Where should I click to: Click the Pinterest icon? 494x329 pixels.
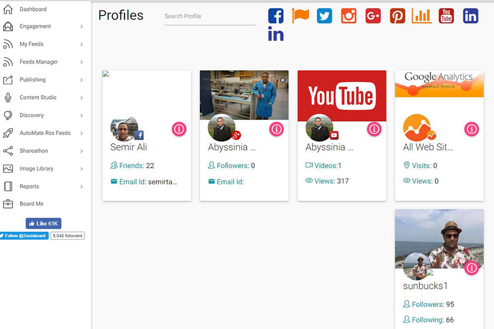(397, 16)
